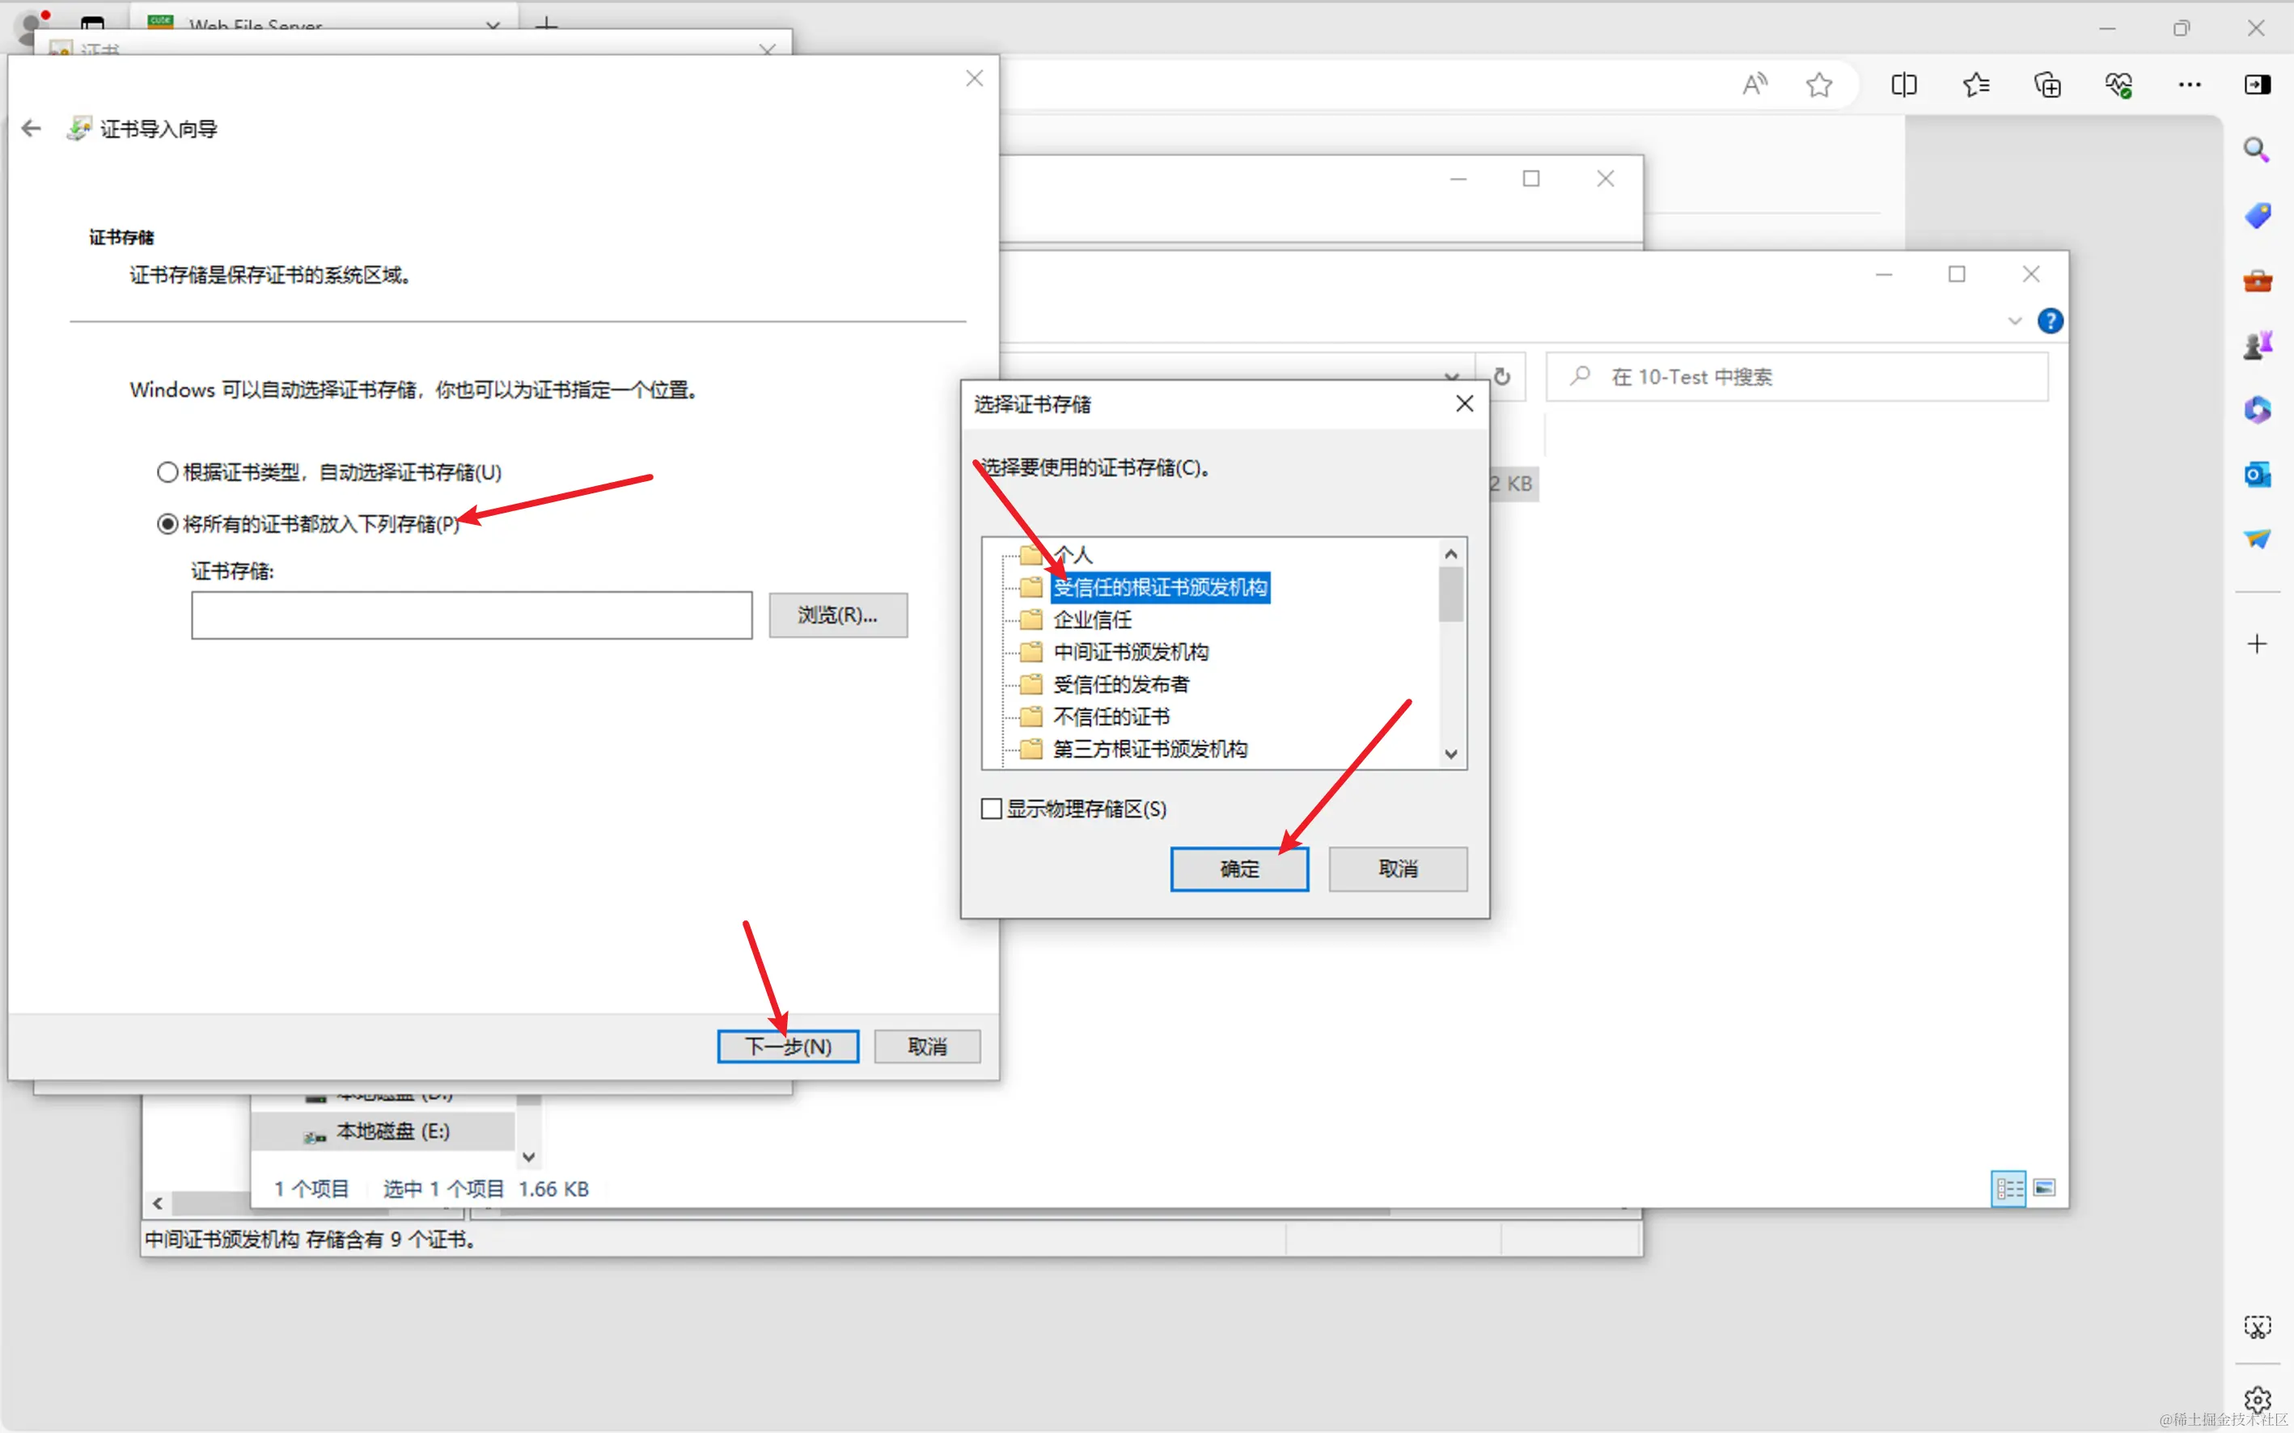Click 下一步(N) button in wizard
Viewport: 2294px width, 1433px height.
[x=788, y=1046]
